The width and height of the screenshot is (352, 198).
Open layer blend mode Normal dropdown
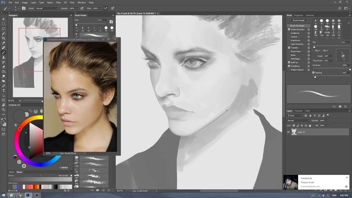[x=298, y=120]
